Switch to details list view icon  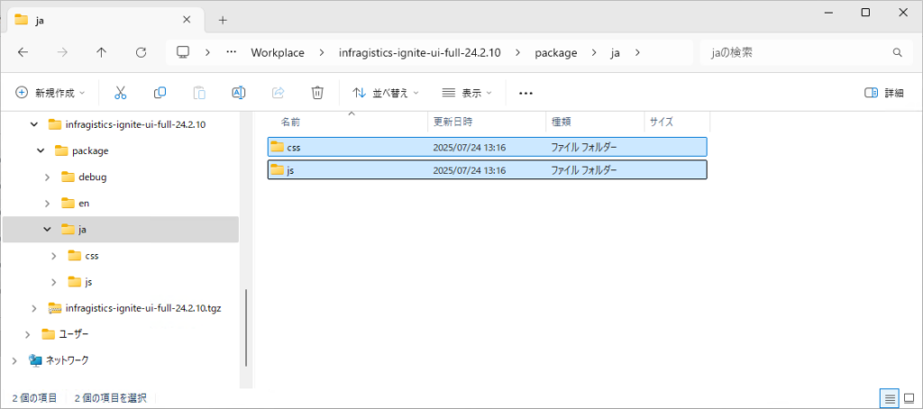point(890,398)
